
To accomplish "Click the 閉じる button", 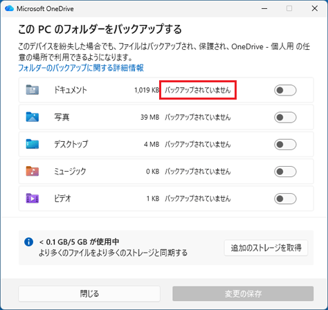I will (x=89, y=293).
